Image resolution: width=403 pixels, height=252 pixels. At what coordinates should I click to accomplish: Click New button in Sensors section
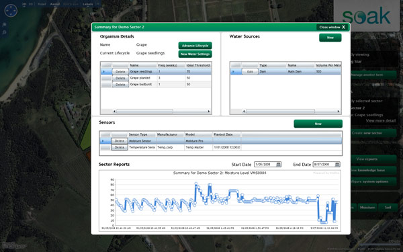318,124
